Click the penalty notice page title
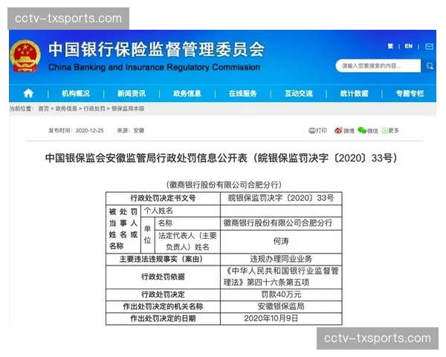The height and width of the screenshot is (357, 446). point(221,158)
